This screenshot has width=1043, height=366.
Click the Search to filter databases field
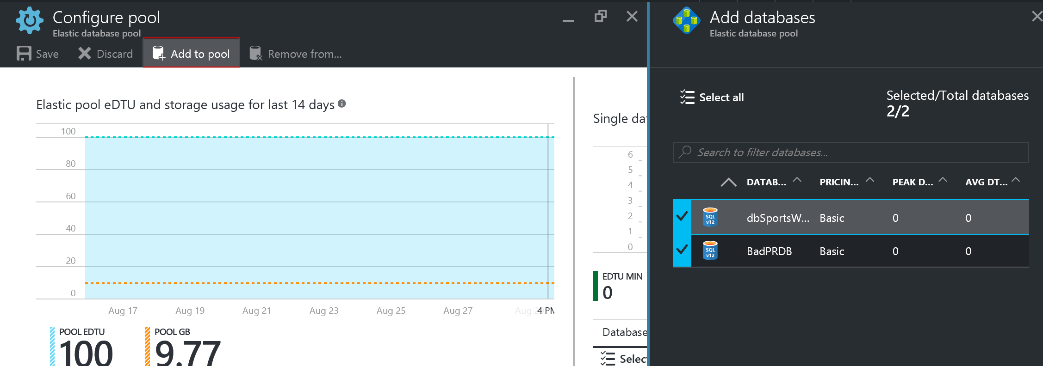click(x=851, y=152)
